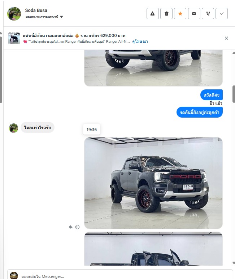Click chat scroll down arrow
The height and width of the screenshot is (279, 235).
point(234,263)
